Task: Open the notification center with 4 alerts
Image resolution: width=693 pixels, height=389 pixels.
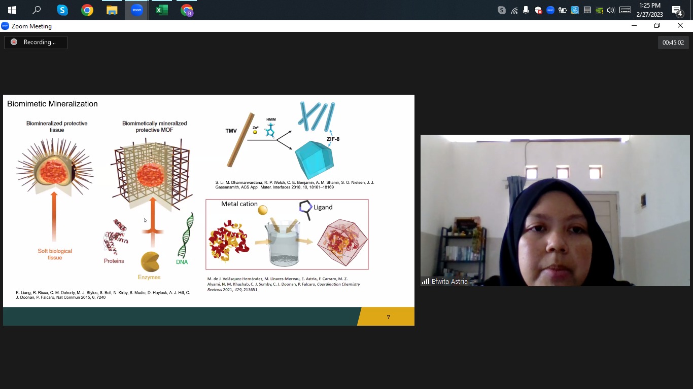Action: click(x=677, y=10)
